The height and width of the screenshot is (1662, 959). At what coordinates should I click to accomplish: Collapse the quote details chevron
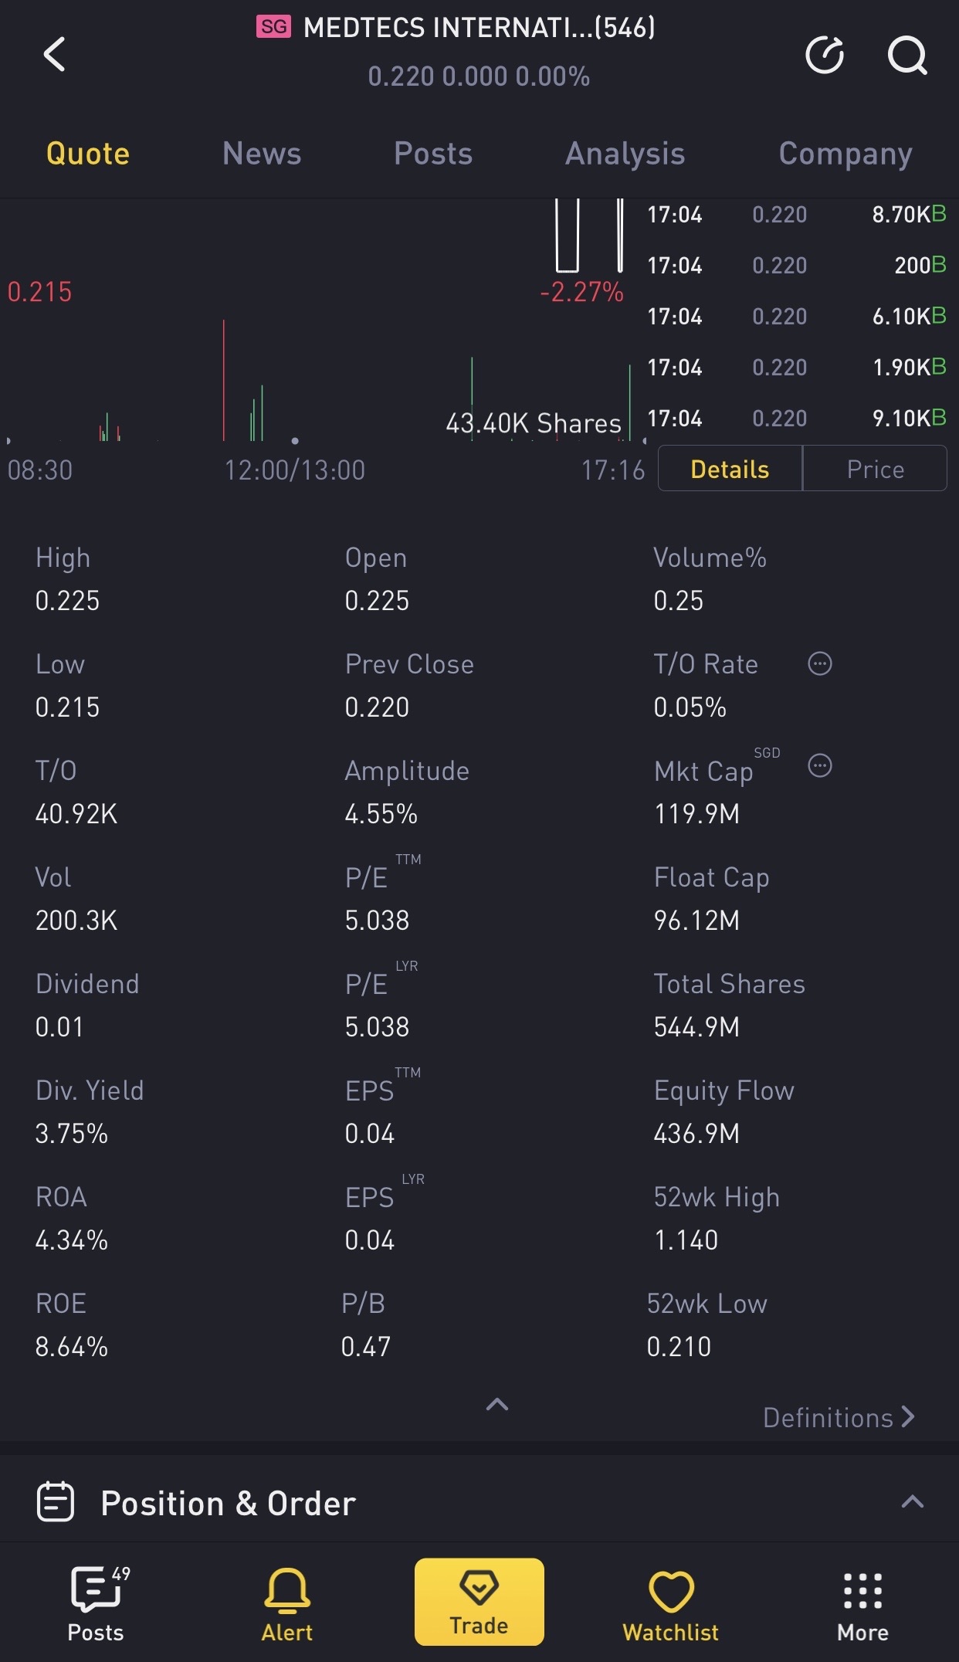pos(497,1404)
